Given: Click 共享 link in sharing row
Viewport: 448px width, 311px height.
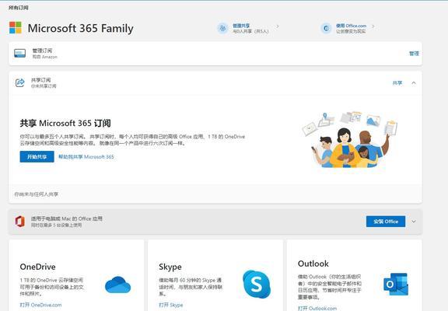Looking at the screenshot, I should (x=397, y=83).
